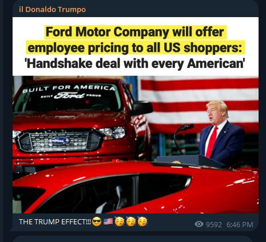Click the US flag emoji in caption
The height and width of the screenshot is (242, 266).
pos(108,221)
